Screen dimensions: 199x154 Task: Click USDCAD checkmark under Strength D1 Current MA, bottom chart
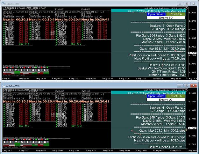point(57,126)
